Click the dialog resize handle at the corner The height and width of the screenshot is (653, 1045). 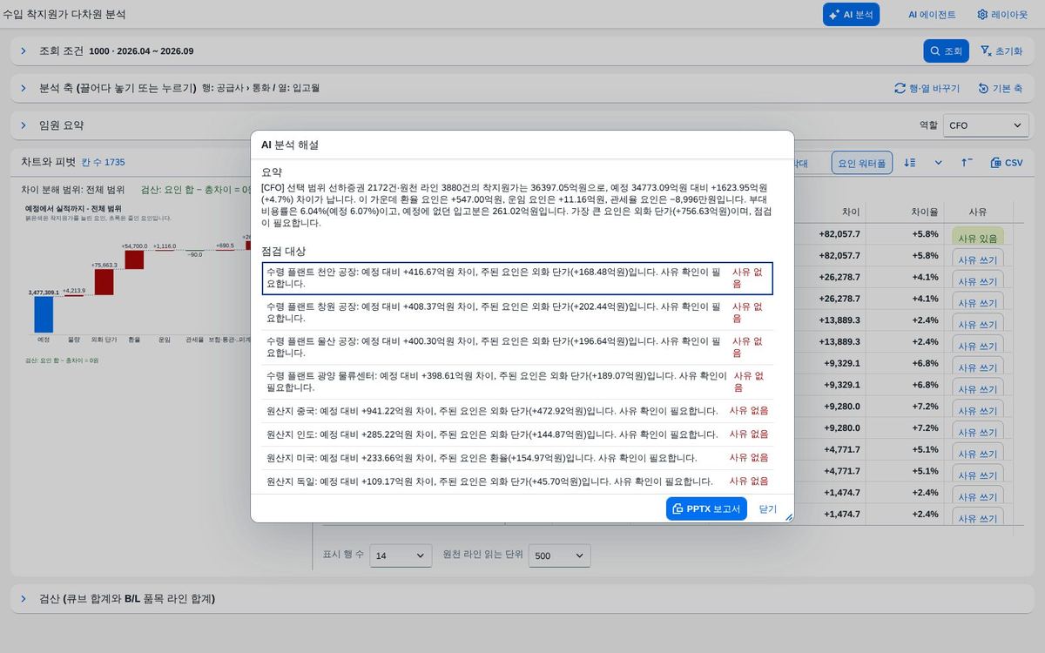click(789, 517)
